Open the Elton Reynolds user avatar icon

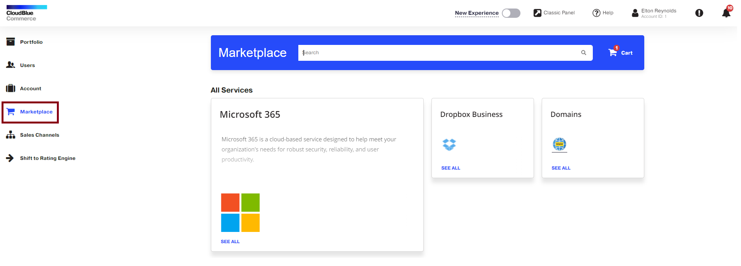(x=635, y=13)
